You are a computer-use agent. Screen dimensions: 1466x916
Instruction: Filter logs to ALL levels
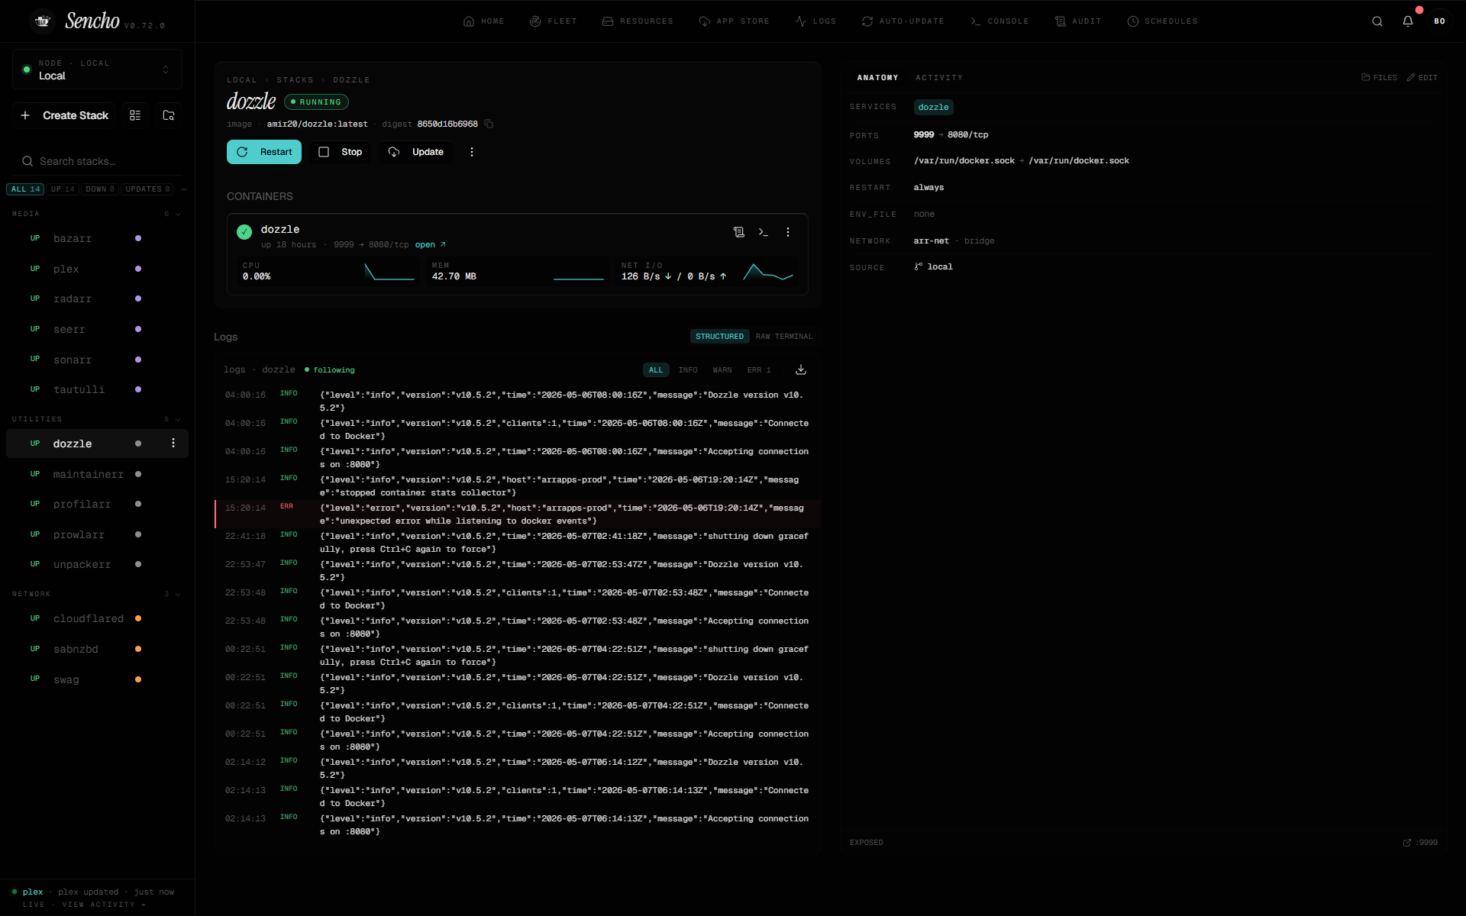[656, 370]
